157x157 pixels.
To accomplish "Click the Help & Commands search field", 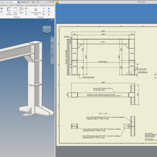I will 8,2.
